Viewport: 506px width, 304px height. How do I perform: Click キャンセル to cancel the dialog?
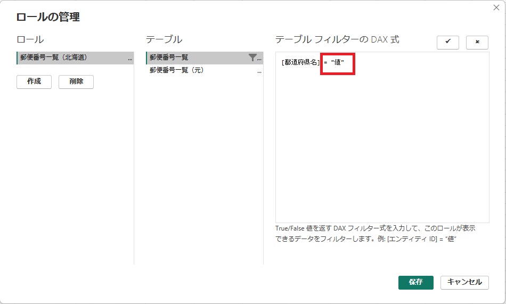click(464, 282)
